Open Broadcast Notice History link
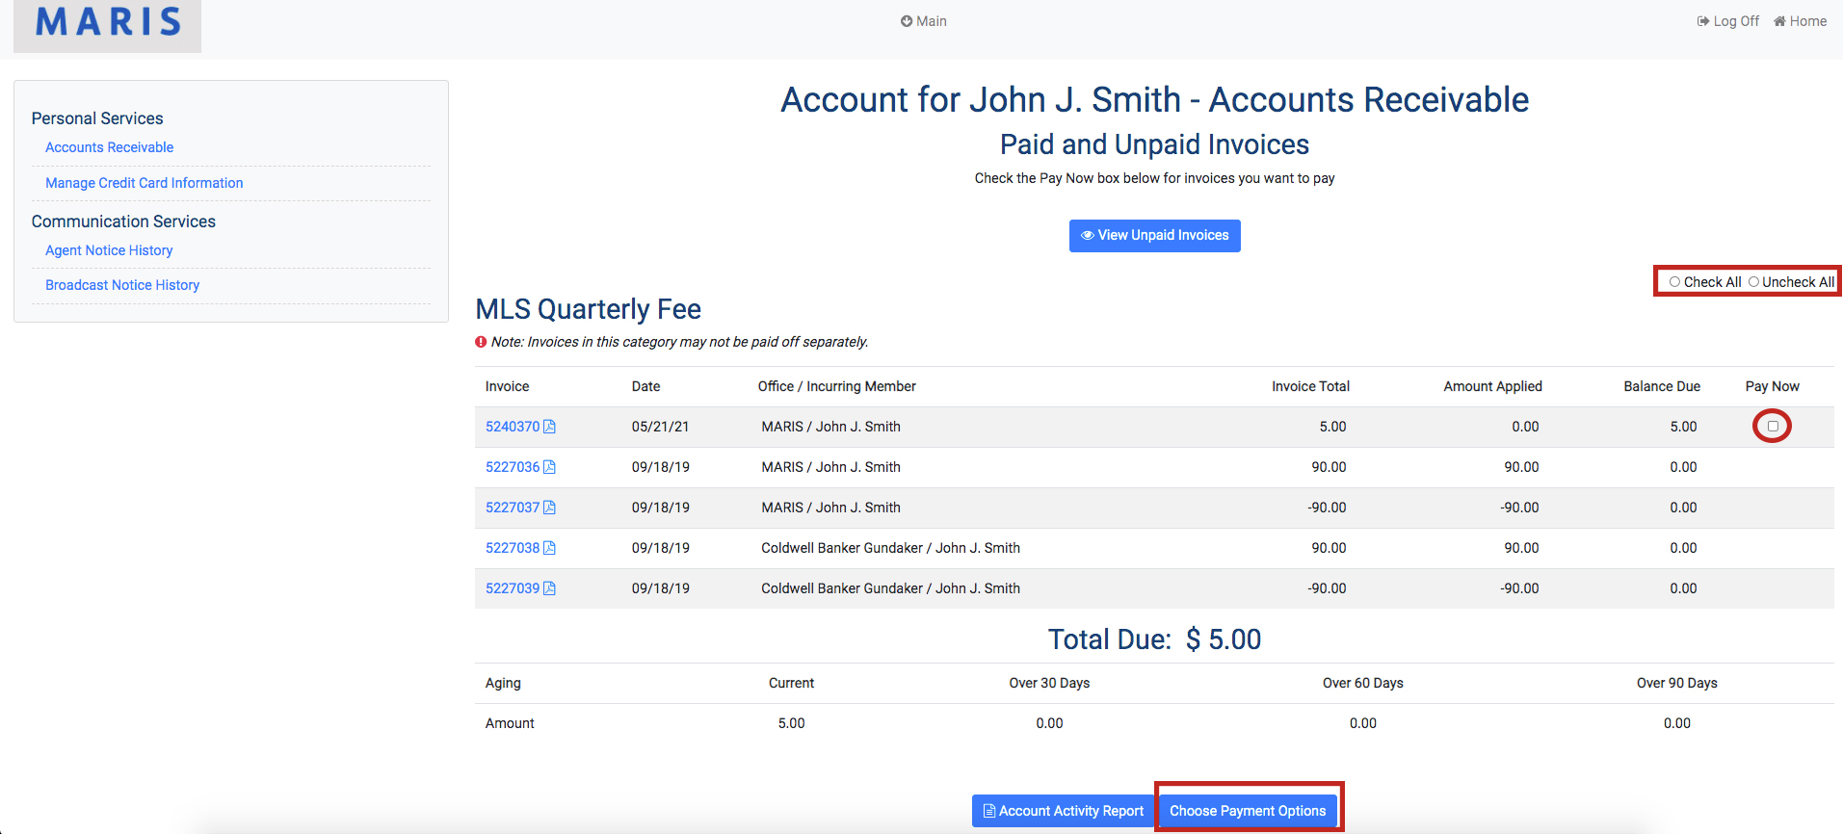Viewport: 1843px width, 834px height. (122, 285)
